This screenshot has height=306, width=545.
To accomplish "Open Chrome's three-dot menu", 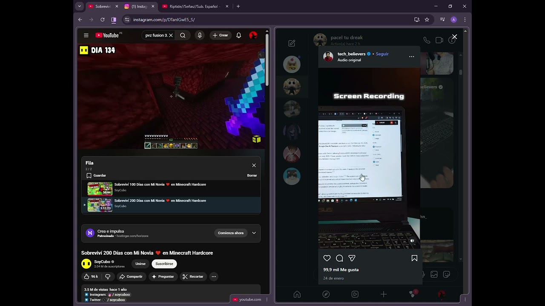I will coord(465,20).
